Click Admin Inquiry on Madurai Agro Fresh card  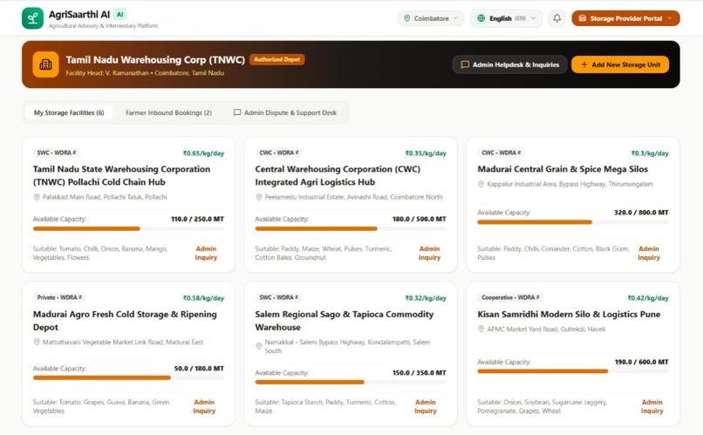pyautogui.click(x=204, y=406)
